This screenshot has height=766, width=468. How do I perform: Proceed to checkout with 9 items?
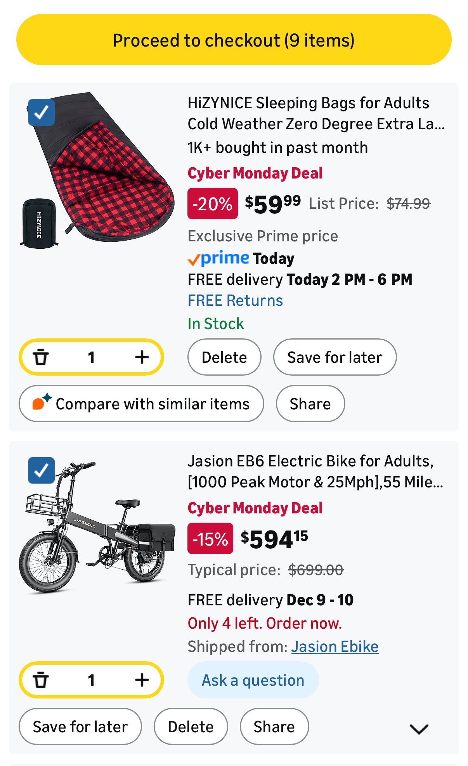(x=234, y=40)
